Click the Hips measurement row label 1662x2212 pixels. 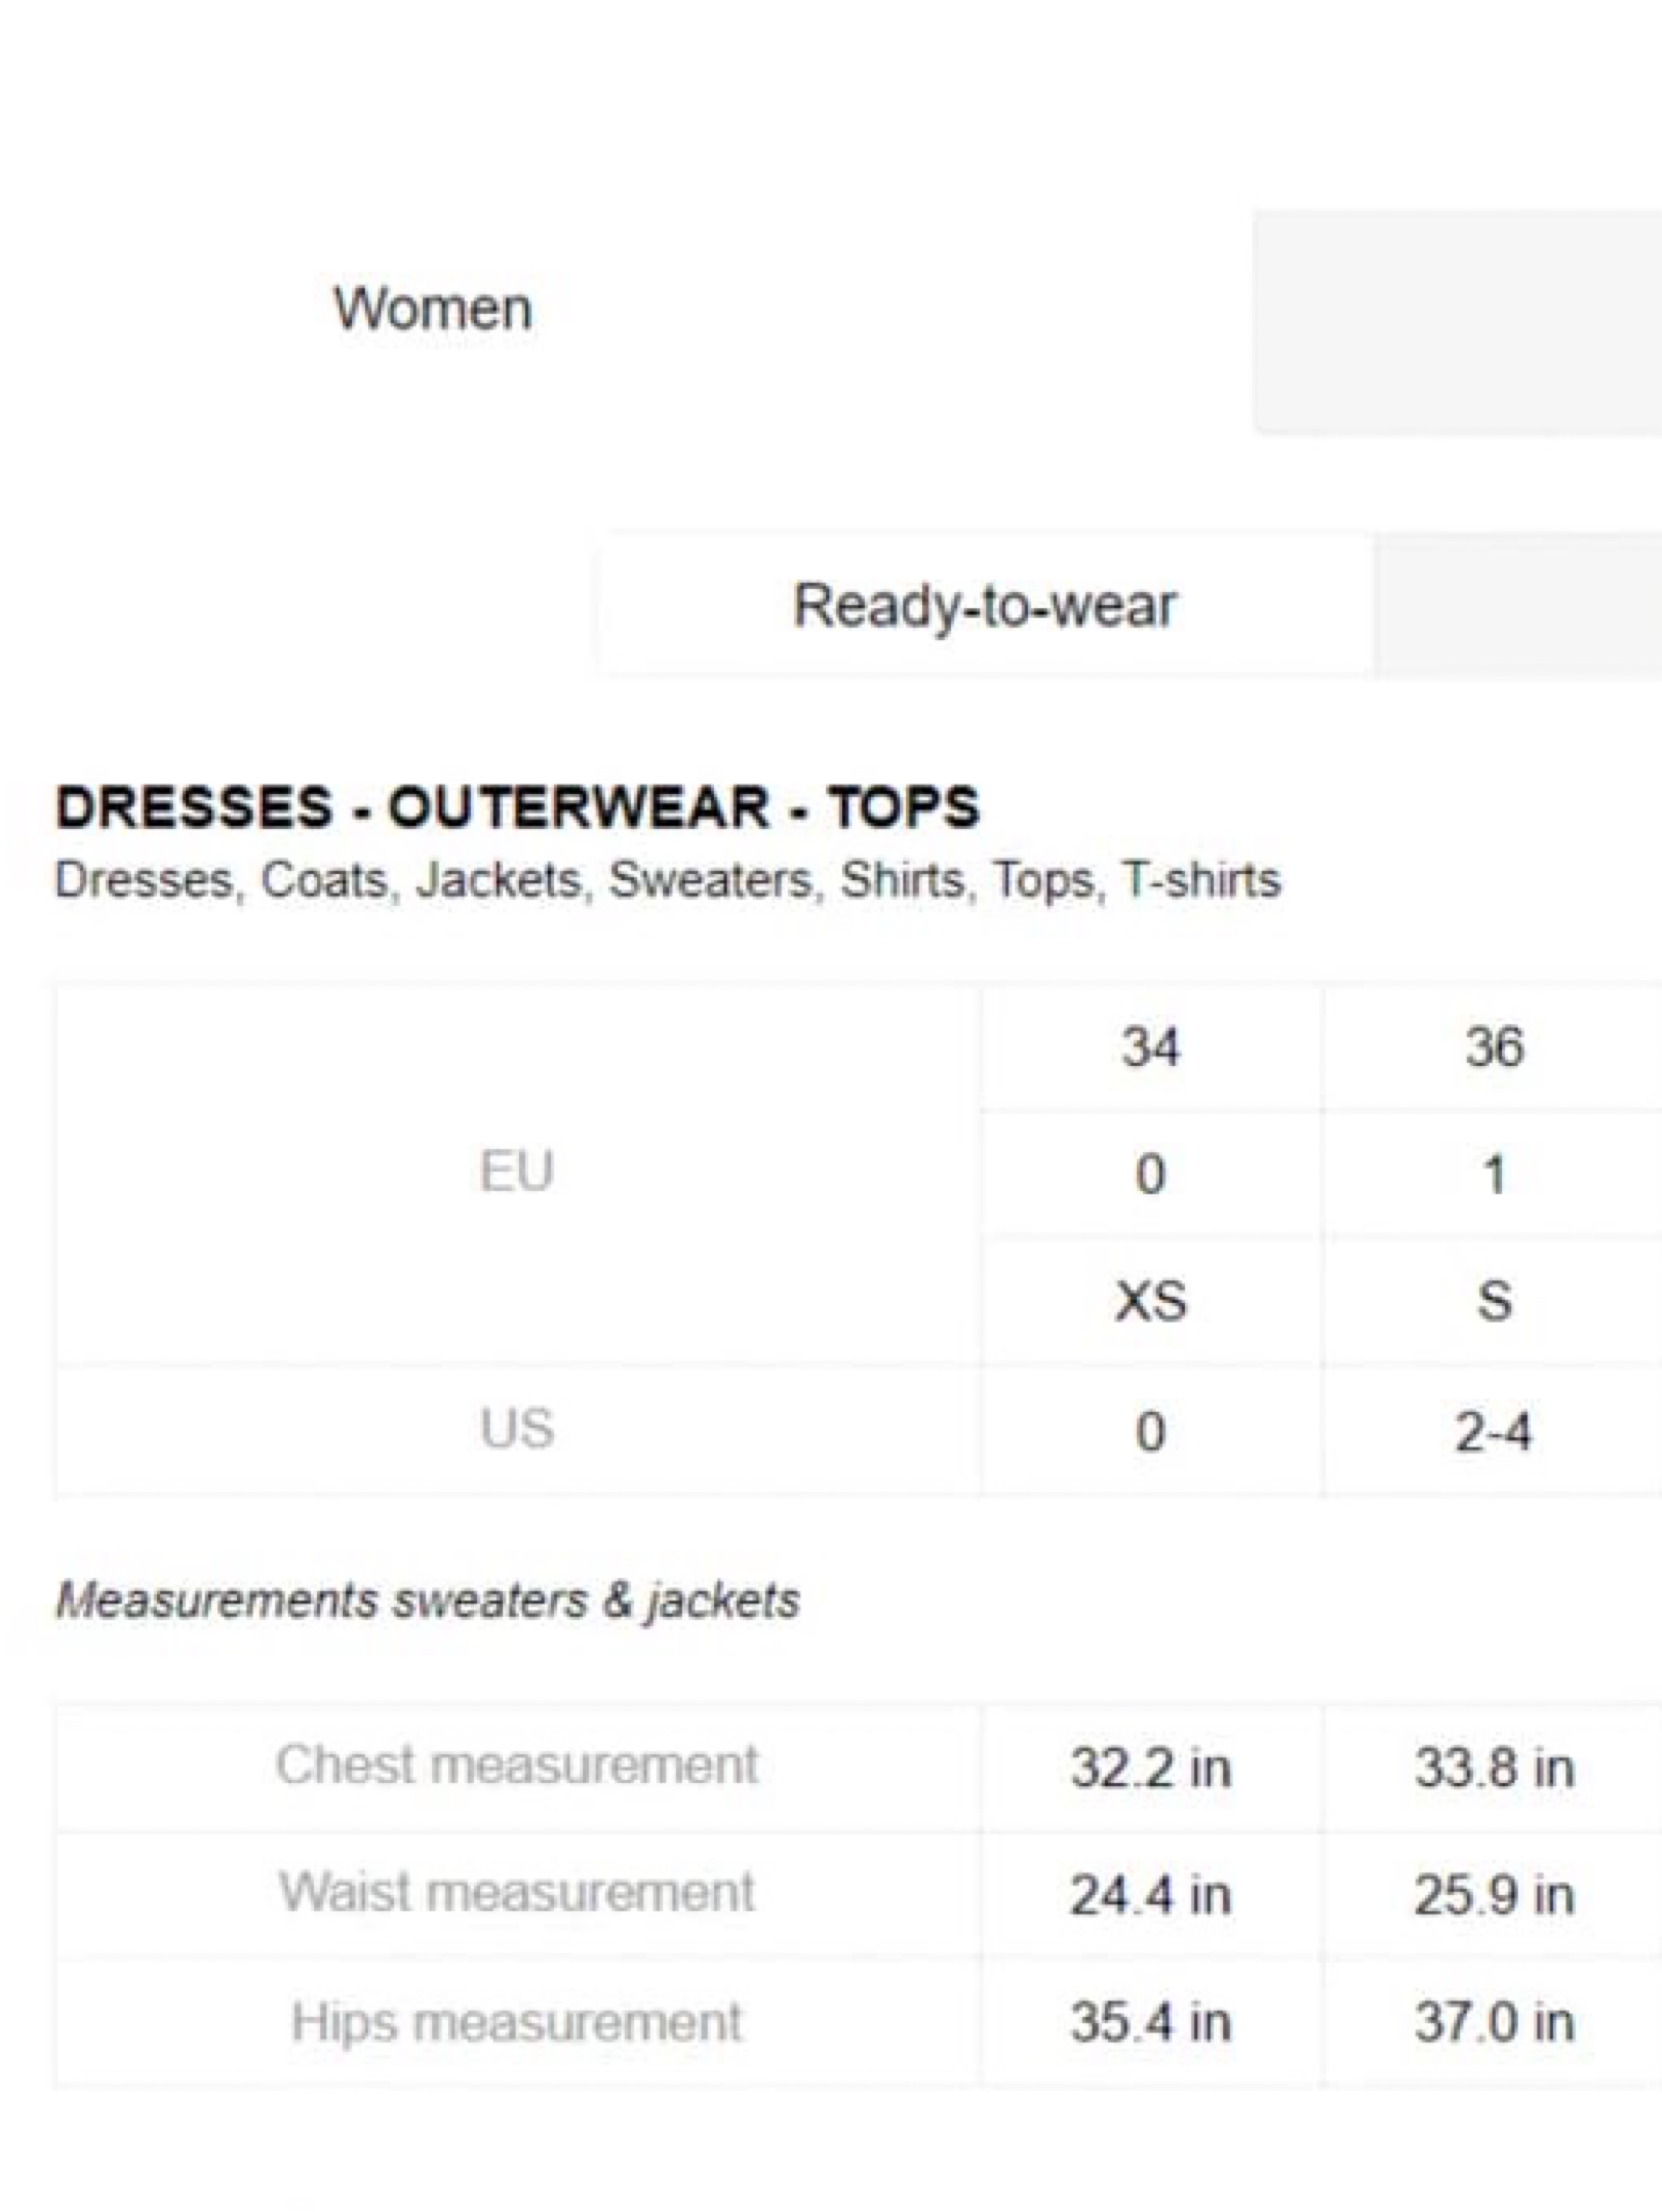click(x=517, y=2022)
